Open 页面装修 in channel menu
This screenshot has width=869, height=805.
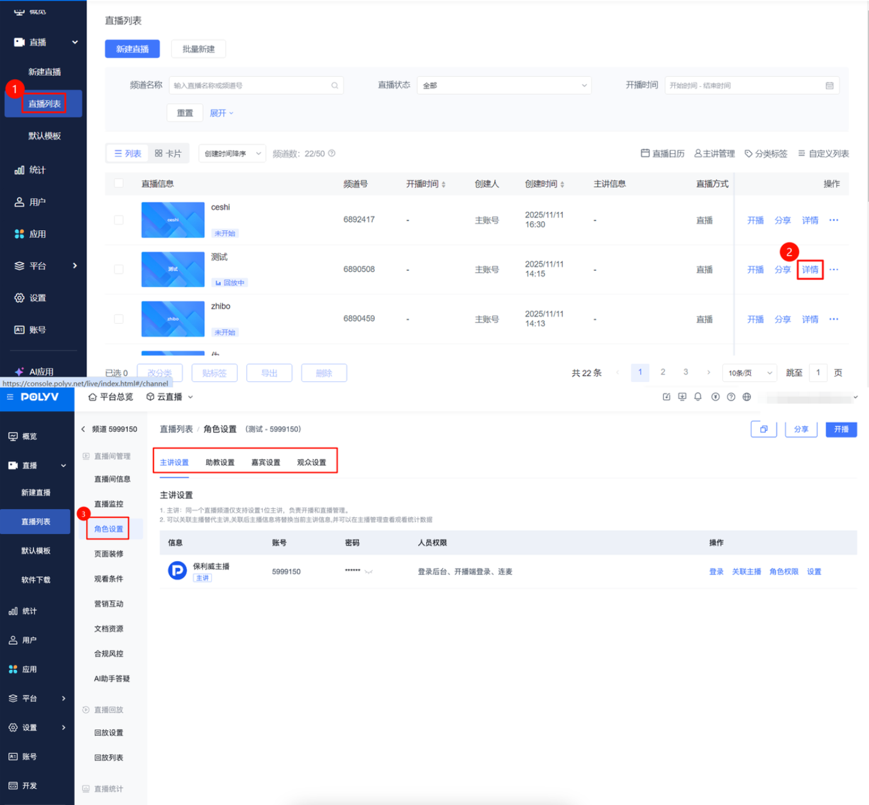pyautogui.click(x=109, y=554)
